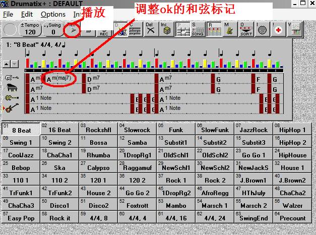Adjust the Swing 0 control
This screenshot has height=235, width=316.
53,29
